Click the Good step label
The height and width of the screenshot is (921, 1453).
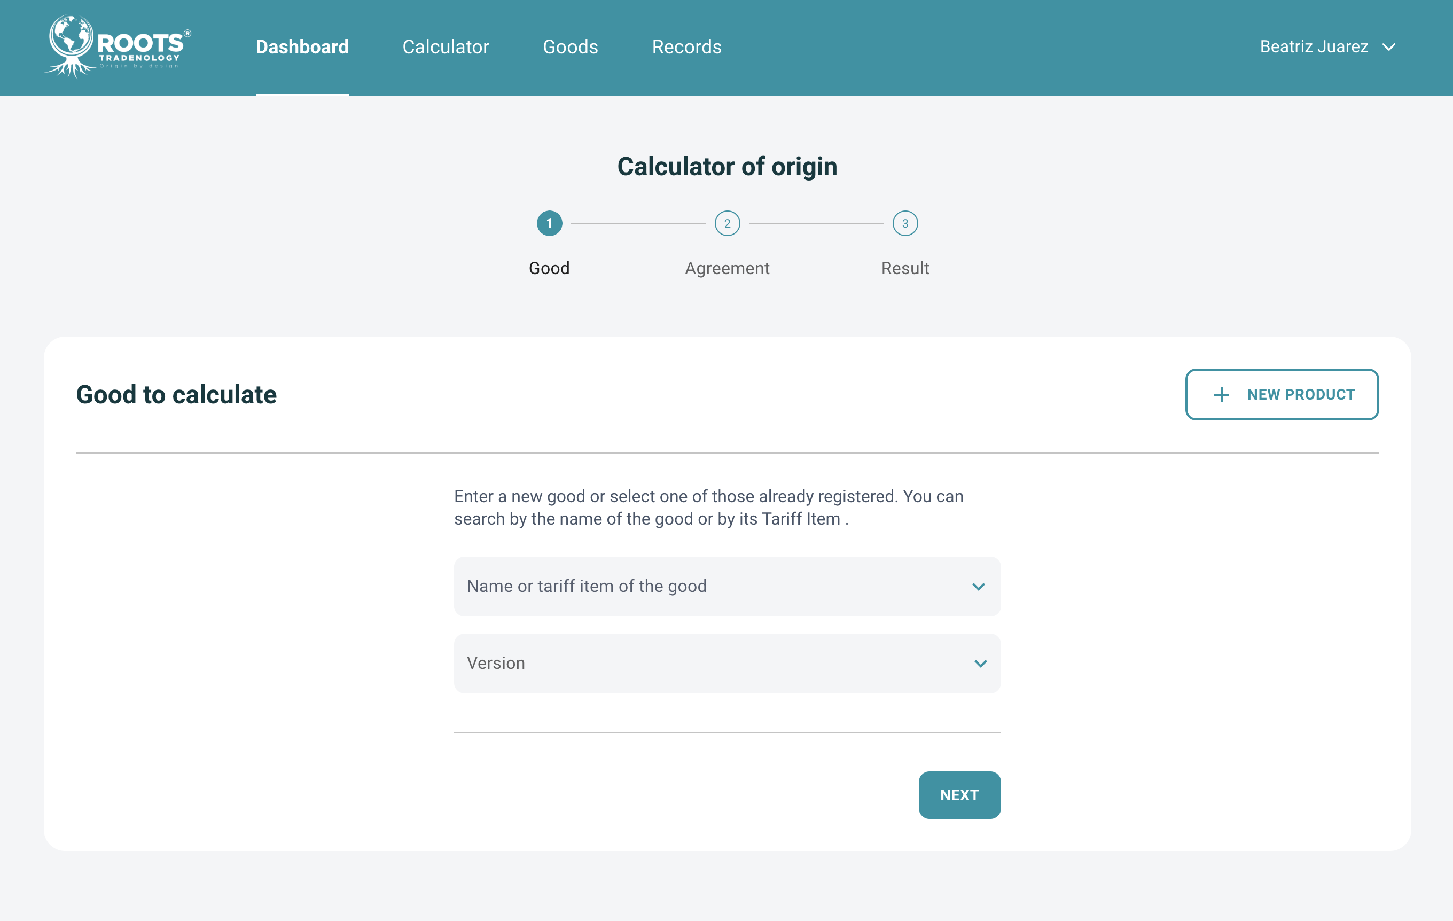549,268
